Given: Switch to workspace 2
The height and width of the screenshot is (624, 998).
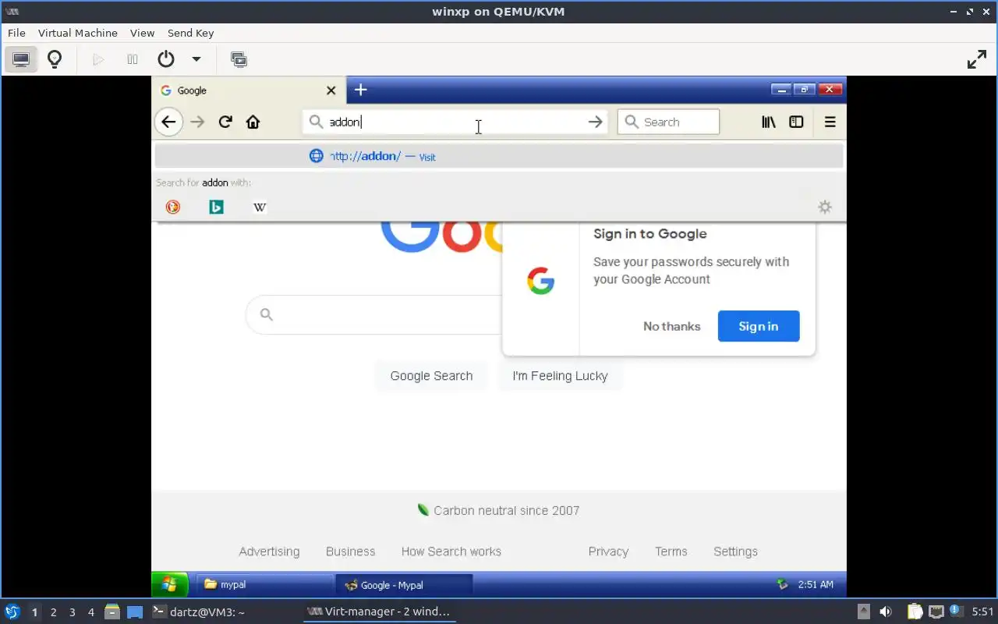Looking at the screenshot, I should (x=54, y=612).
